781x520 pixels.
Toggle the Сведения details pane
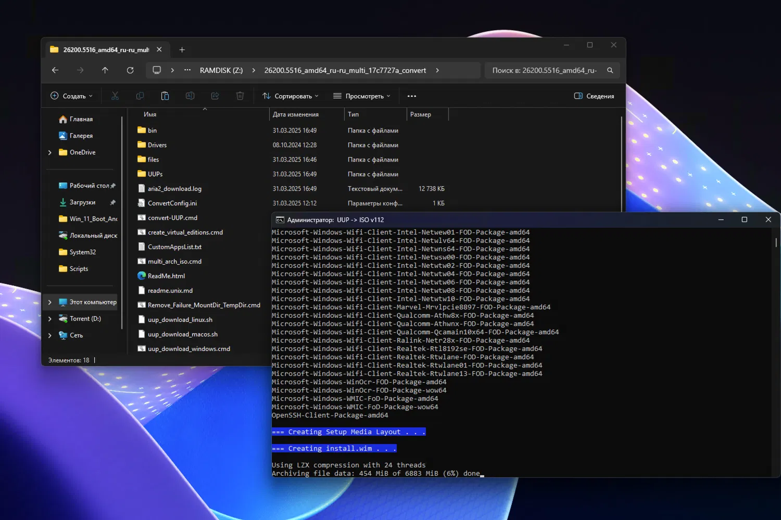594,96
